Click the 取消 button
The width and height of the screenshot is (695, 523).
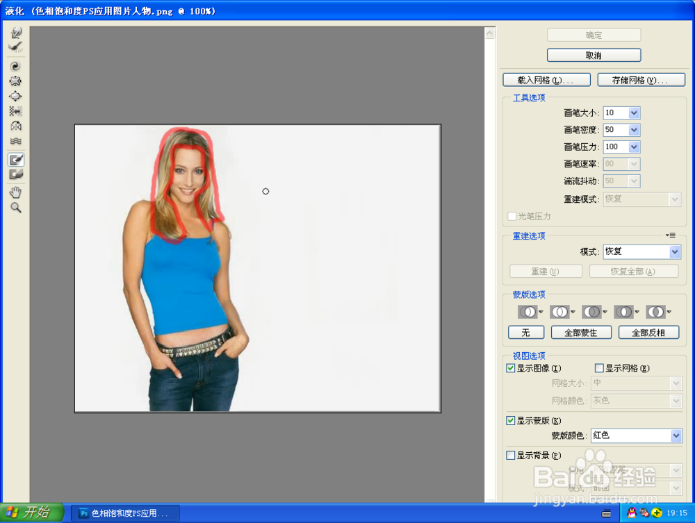pos(594,56)
